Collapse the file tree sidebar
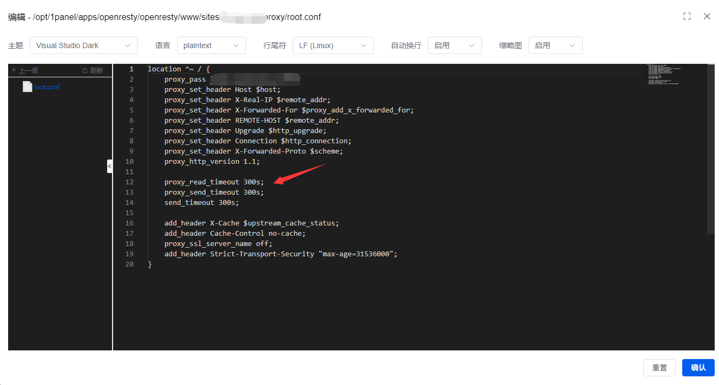 click(109, 166)
